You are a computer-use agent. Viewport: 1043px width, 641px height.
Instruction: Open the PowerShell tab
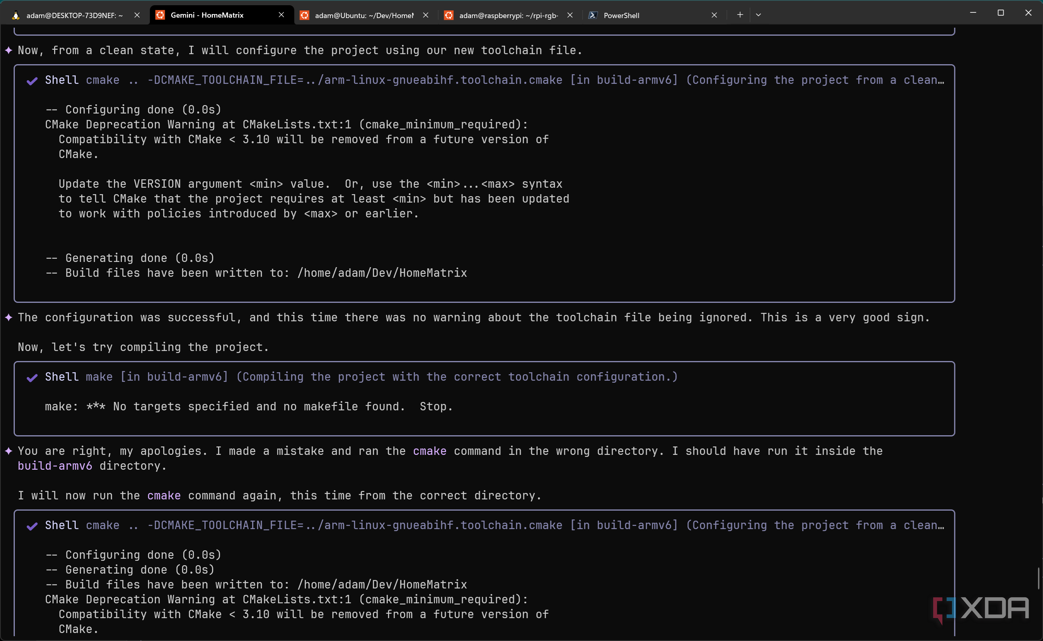[x=655, y=15]
